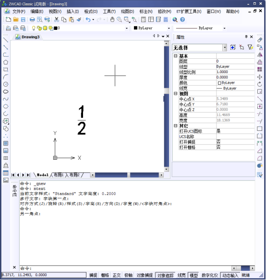Screen dimensions: 266x280
Task: Activate the Mirror tool
Action: [260, 55]
